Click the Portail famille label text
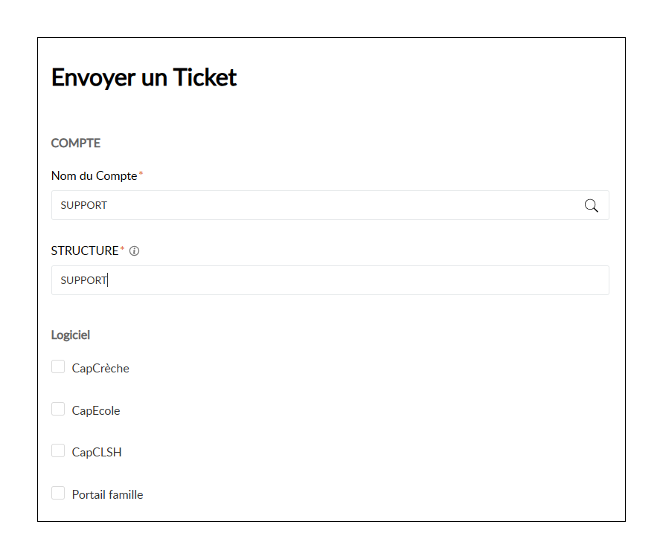This screenshot has height=559, width=663. [107, 495]
